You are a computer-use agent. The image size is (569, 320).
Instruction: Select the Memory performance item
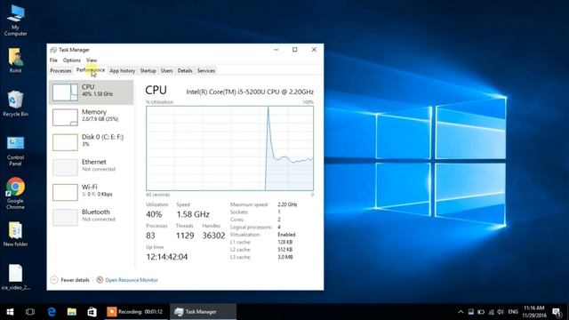pos(91,117)
